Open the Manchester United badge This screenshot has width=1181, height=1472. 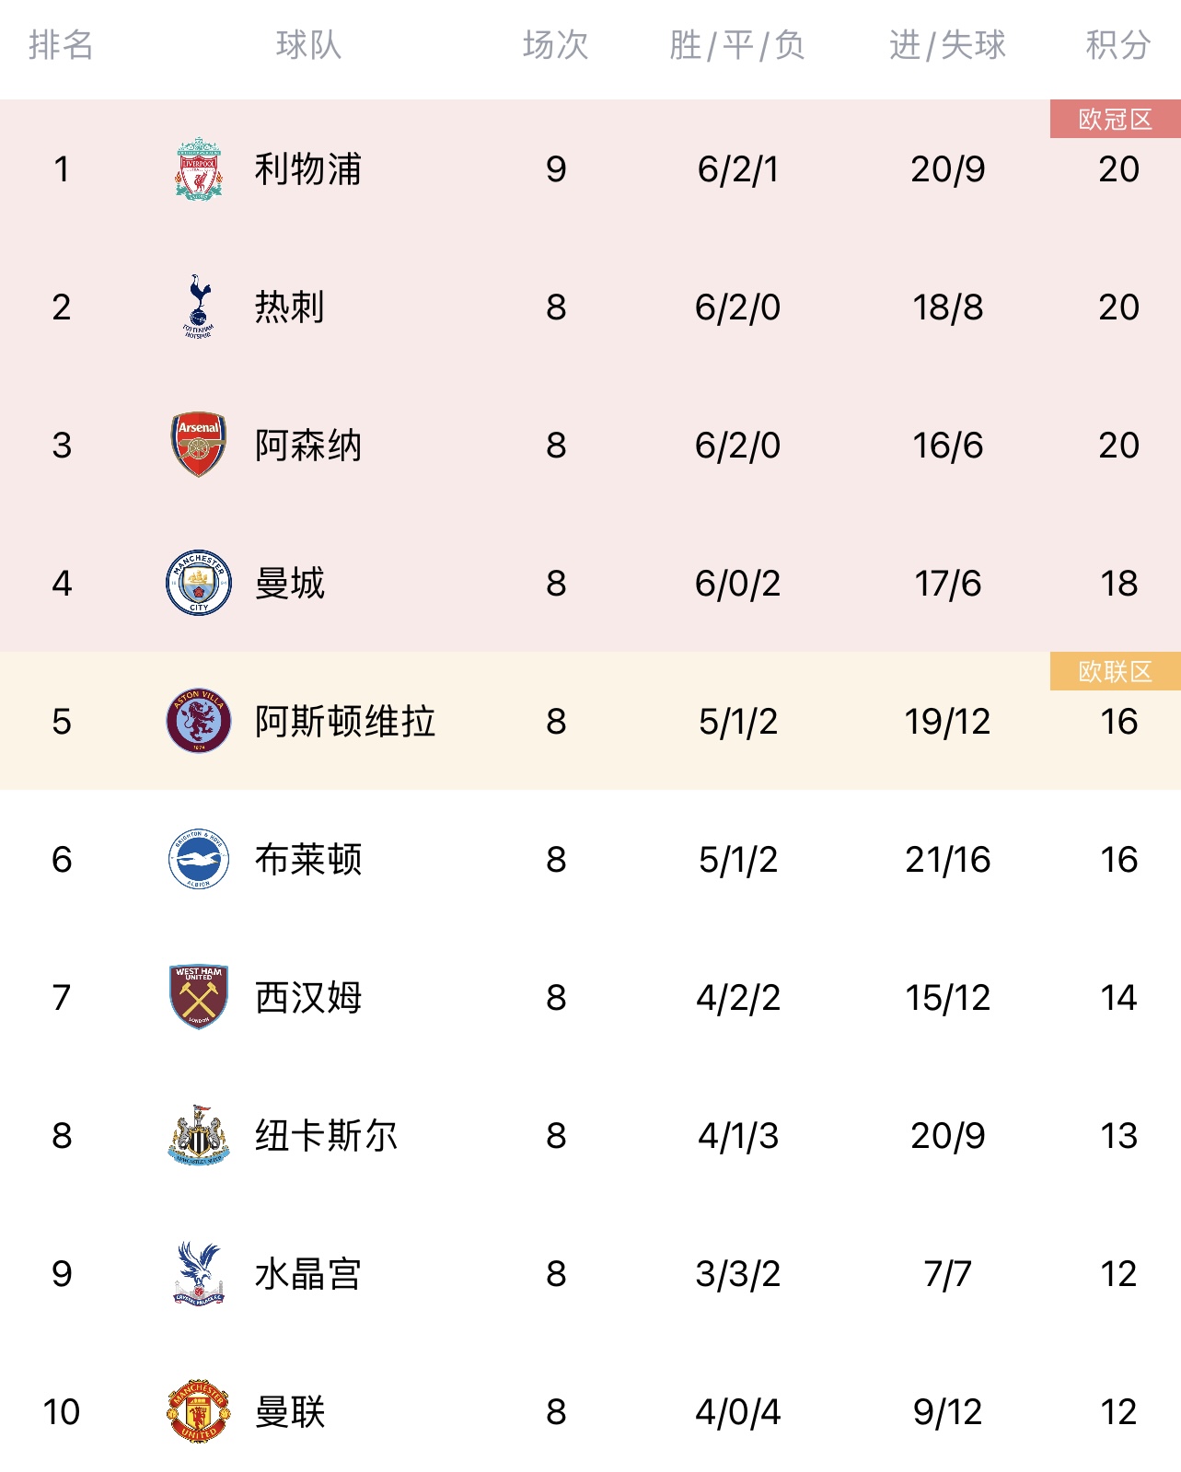coord(199,1411)
